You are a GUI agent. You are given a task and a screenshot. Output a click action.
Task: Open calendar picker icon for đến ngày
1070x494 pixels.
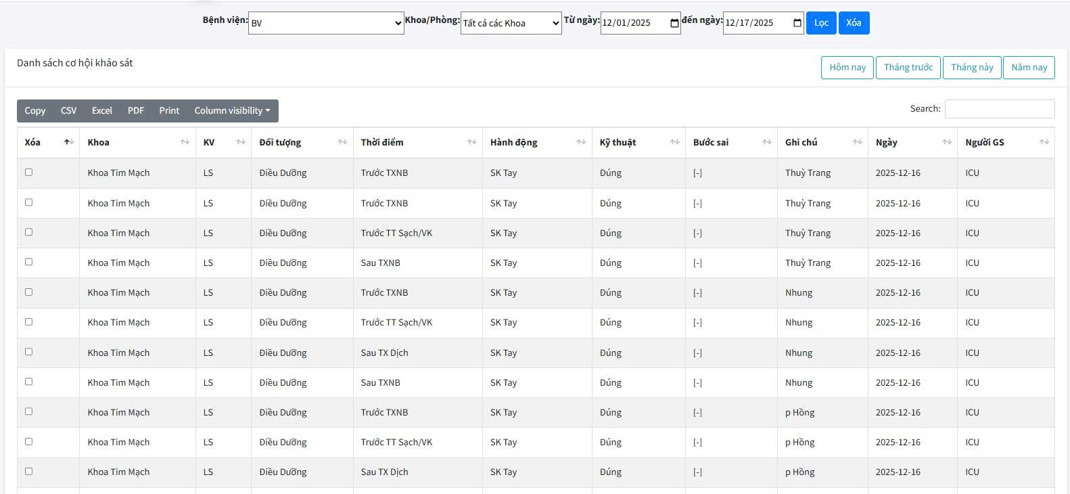pos(797,23)
